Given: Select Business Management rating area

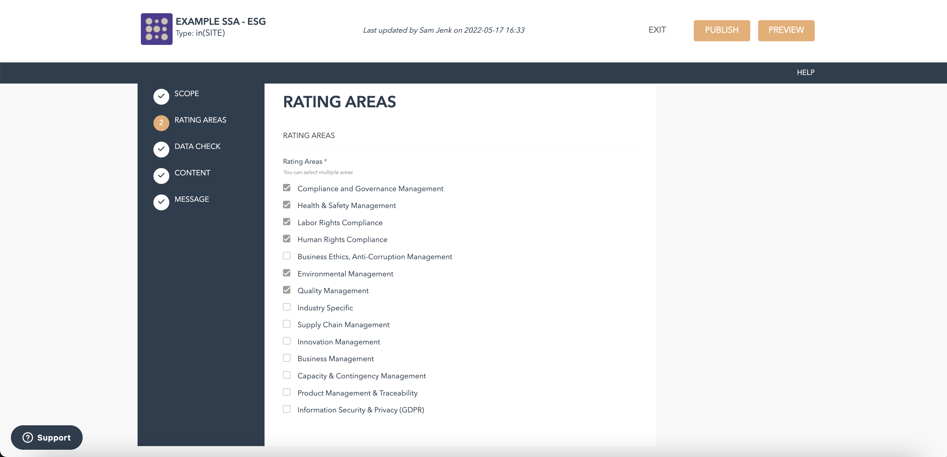Looking at the screenshot, I should click(287, 358).
